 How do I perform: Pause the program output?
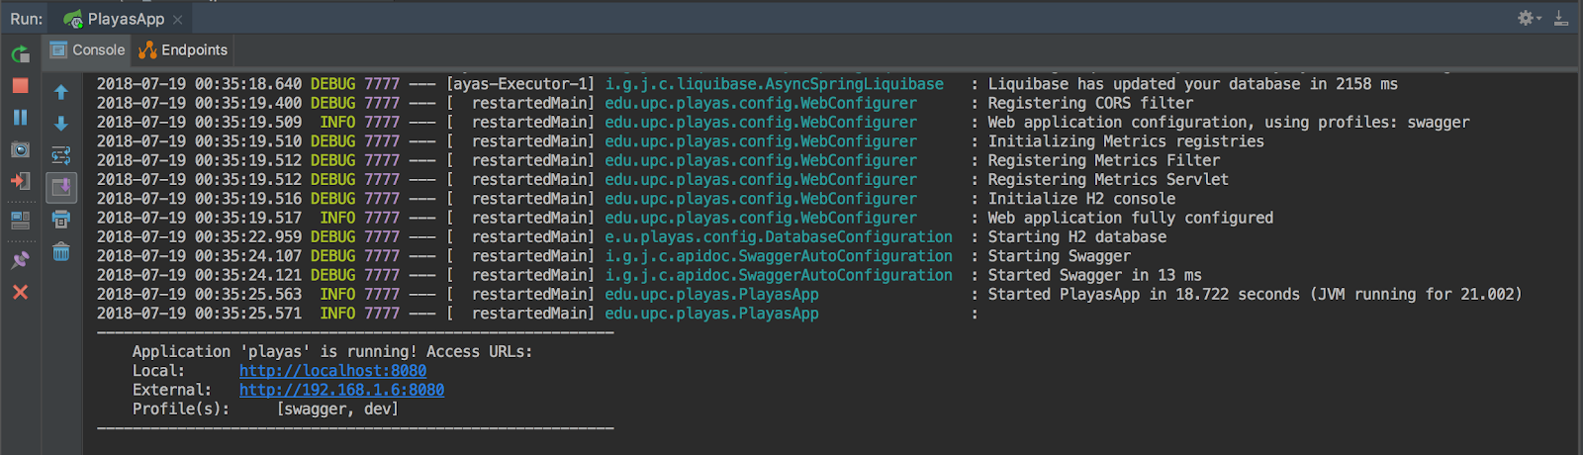coord(20,118)
